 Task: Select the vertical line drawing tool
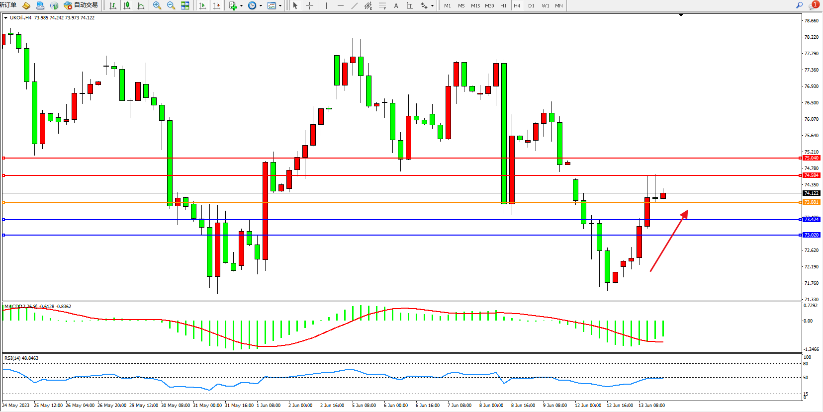[x=326, y=5]
